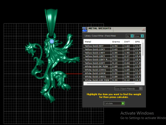Select the Yellow Gold:9KY row
166x125 pixels.
pyautogui.click(x=112, y=46)
